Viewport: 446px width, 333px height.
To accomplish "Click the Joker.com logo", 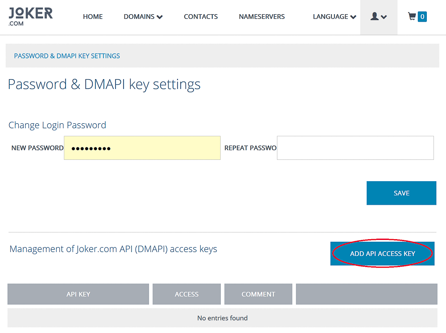I will [x=30, y=17].
